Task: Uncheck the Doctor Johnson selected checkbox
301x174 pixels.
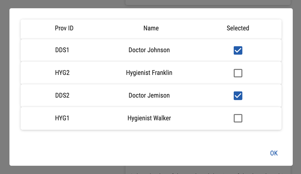Action: click(238, 50)
